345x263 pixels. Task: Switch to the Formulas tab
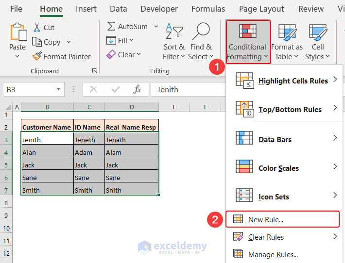tap(208, 9)
